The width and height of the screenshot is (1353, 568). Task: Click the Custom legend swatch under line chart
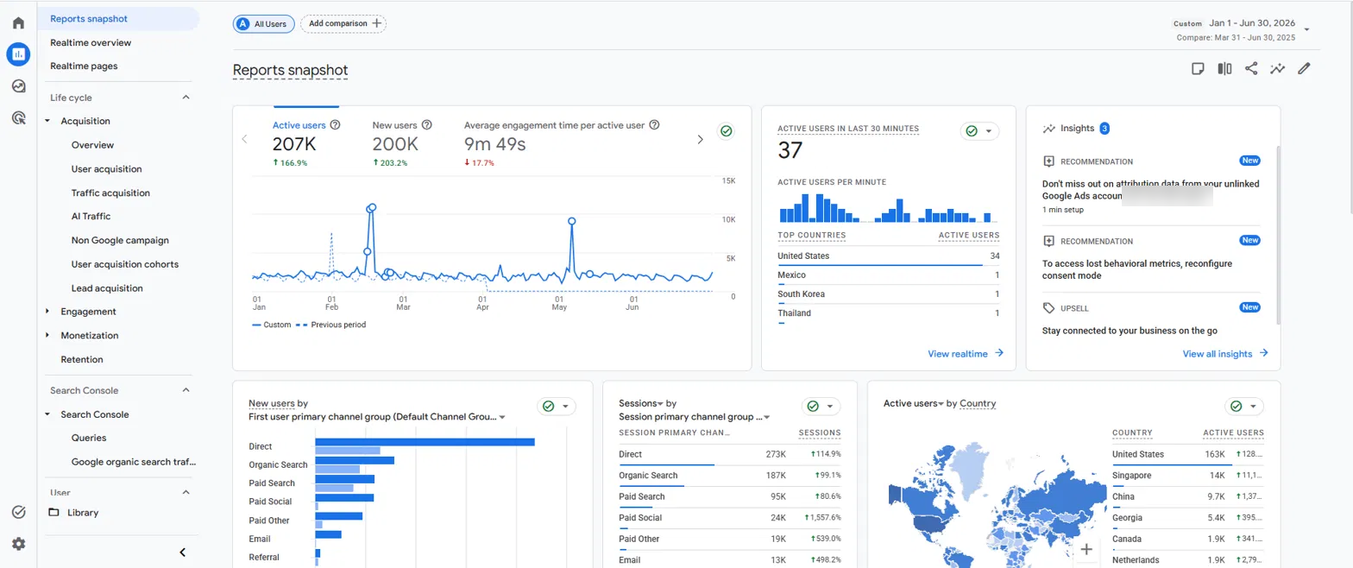256,325
